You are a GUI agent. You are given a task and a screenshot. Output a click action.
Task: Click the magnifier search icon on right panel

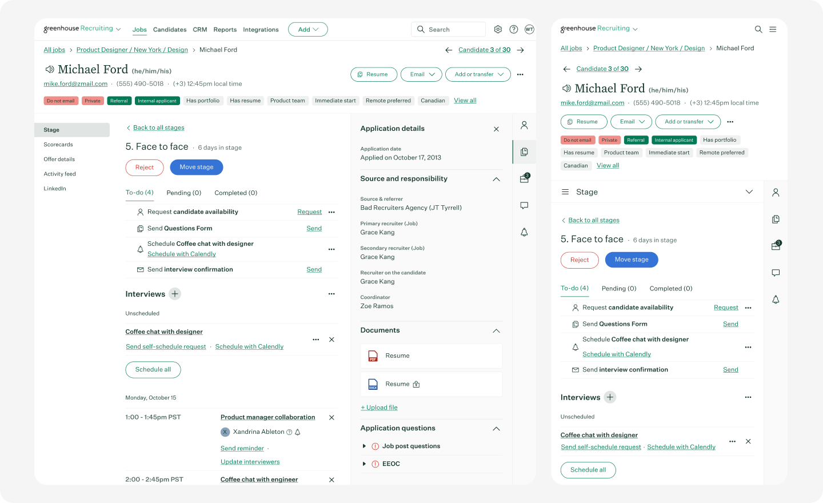tap(758, 29)
